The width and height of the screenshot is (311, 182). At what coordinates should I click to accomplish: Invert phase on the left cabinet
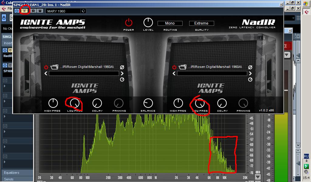(122, 67)
